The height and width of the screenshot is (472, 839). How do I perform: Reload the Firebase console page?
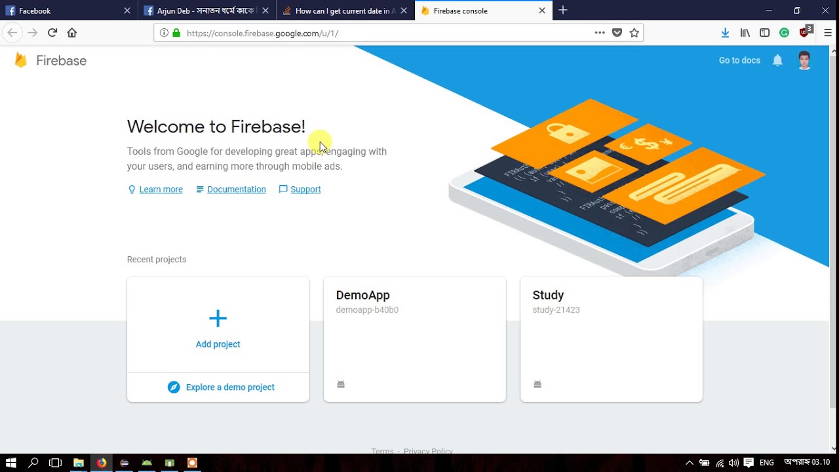click(x=52, y=33)
